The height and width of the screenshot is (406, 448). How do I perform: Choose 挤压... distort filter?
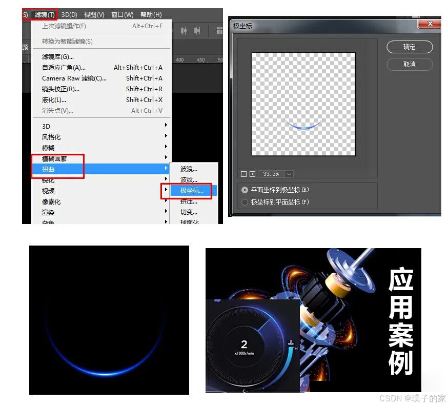(194, 201)
